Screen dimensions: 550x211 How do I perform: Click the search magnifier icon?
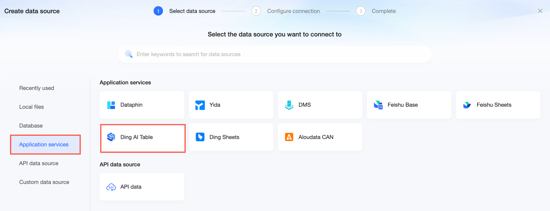tap(129, 54)
